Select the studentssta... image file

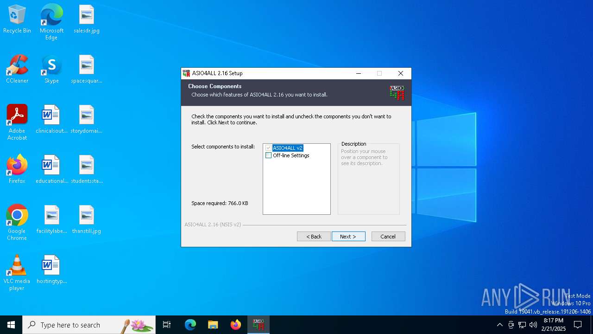(87, 170)
